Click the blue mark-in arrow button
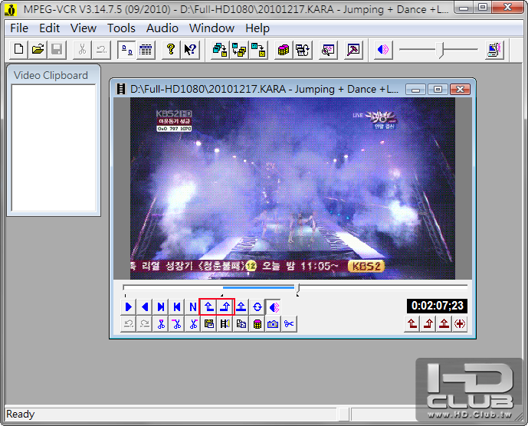This screenshot has height=426, width=528. (x=208, y=306)
